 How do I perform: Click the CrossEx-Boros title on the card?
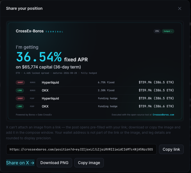click(x=29, y=31)
